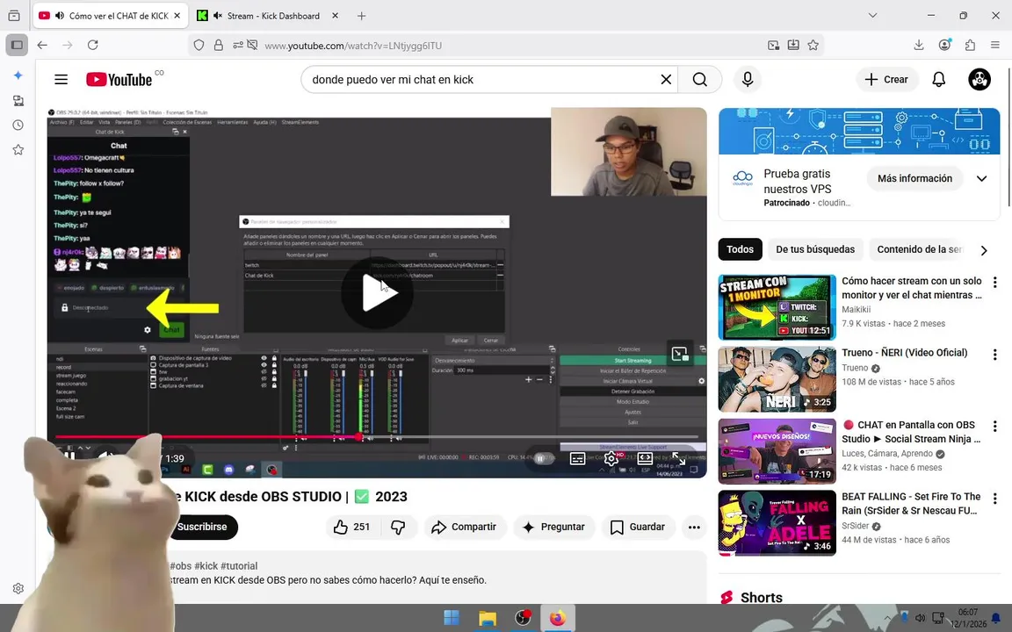Open the Firefox application menu
Screen dimensions: 1012x632
tap(995, 45)
